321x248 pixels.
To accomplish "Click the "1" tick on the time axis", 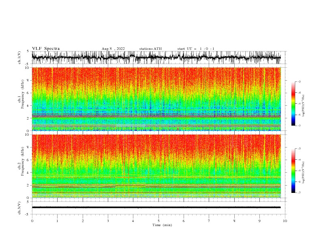I will pyautogui.click(x=57, y=221).
